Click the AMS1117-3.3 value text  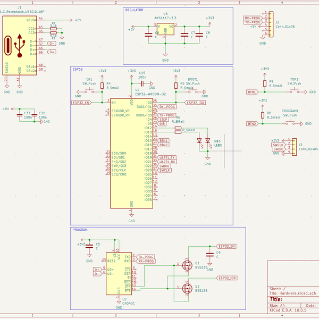[165, 18]
